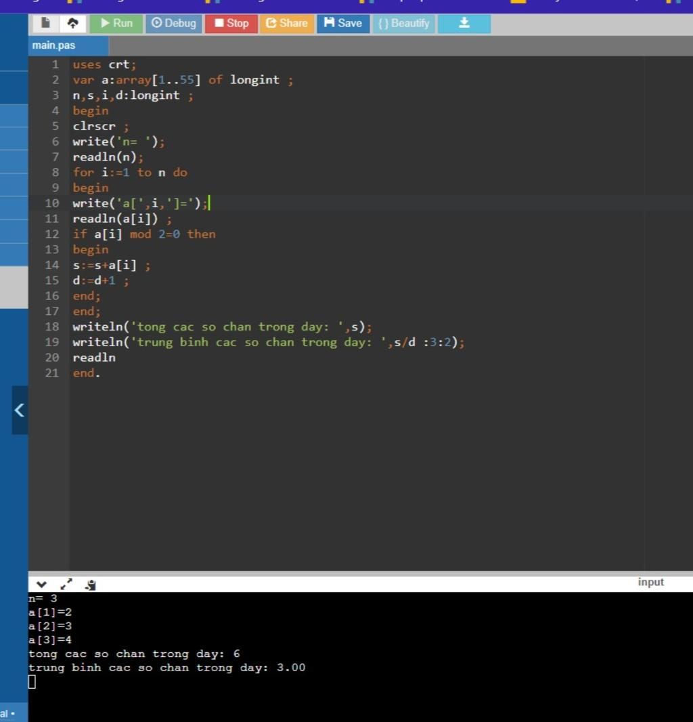Image resolution: width=693 pixels, height=722 pixels.
Task: Click the 's:=s+a[i]' line
Action: 112,265
